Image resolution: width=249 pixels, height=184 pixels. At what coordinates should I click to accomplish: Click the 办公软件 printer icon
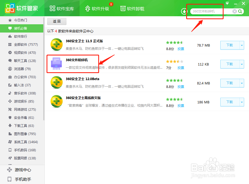point(10,77)
